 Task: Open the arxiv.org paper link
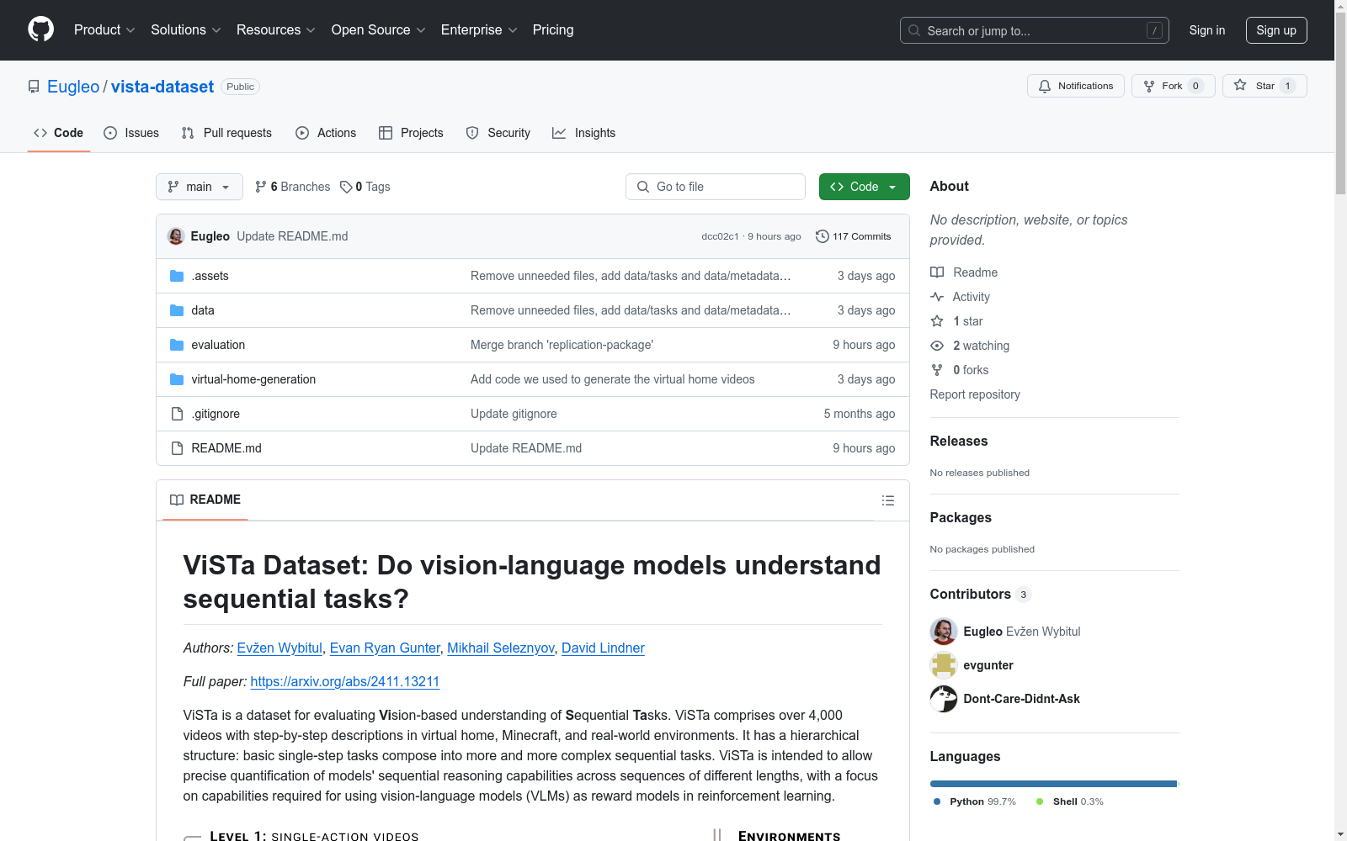[x=345, y=681]
